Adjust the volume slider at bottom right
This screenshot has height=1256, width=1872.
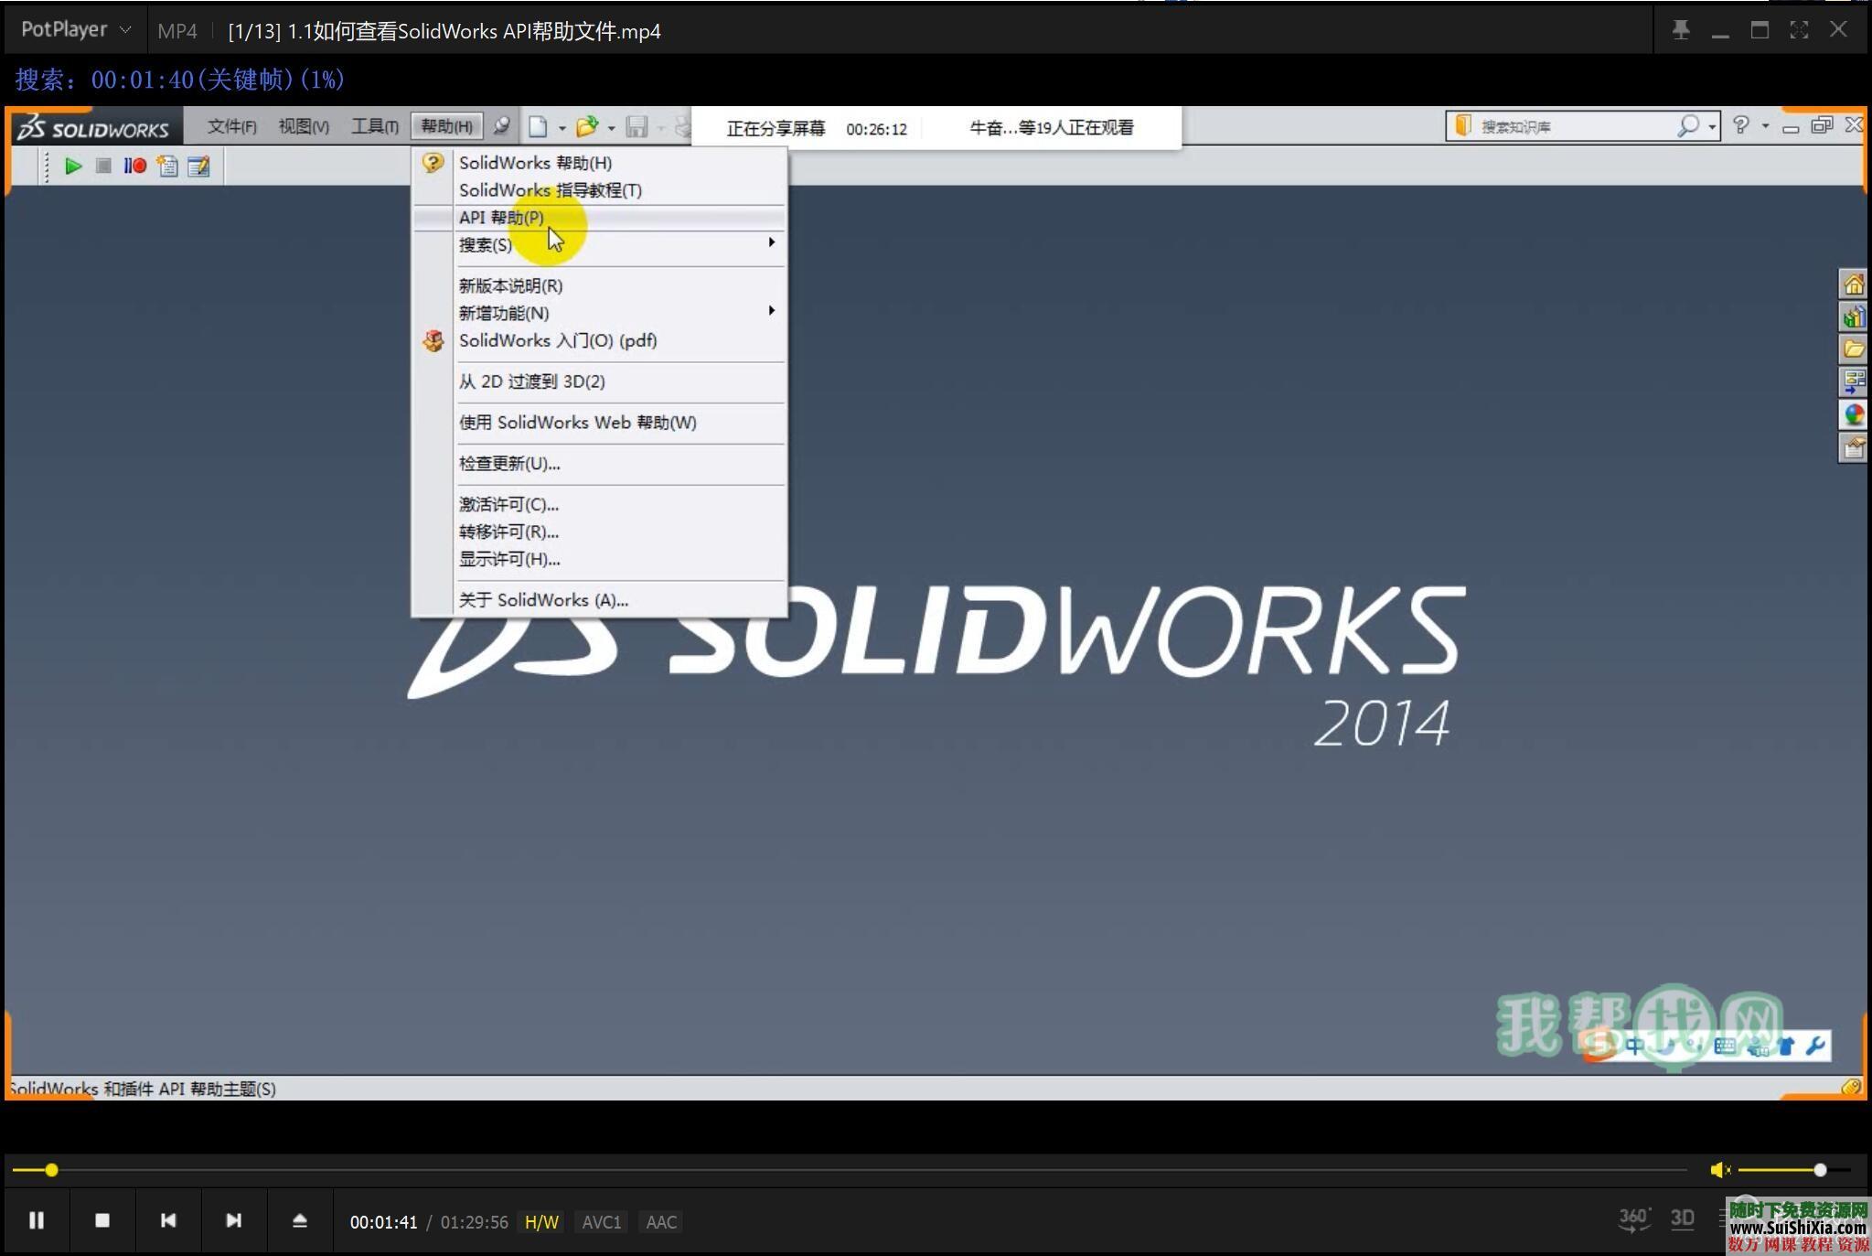1819,1169
